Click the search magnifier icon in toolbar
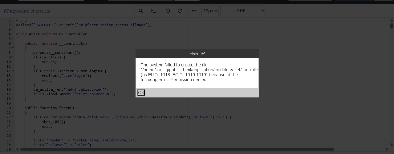394x154 pixels. (x=141, y=11)
